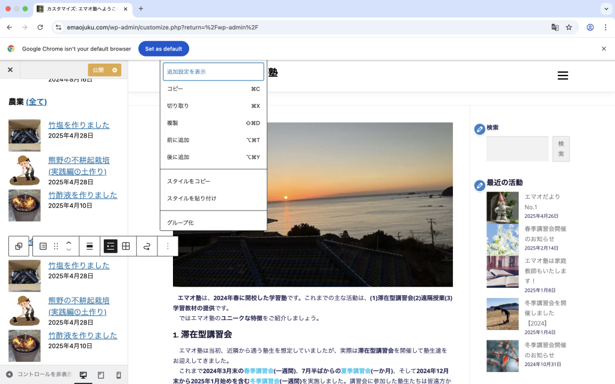This screenshot has height=384, width=615.
Task: Choose '複製' in the block options menu
Action: [213, 123]
